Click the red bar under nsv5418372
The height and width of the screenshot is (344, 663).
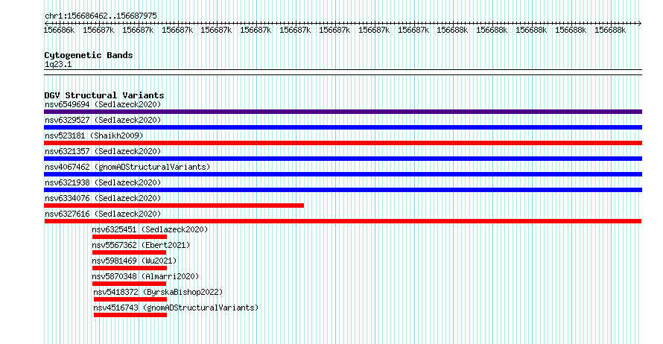[130, 299]
